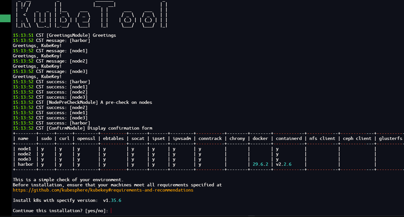404x217 pixels.
Task: Click the 'message: [node2]' log line
Action: (x=50, y=61)
